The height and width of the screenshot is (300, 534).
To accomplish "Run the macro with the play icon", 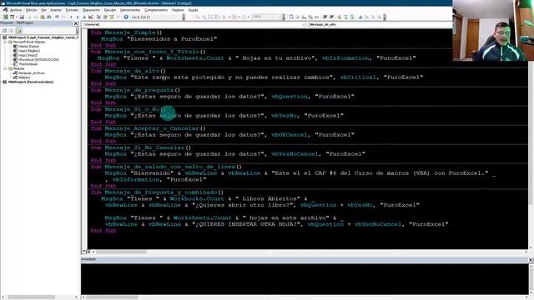I will coord(71,17).
